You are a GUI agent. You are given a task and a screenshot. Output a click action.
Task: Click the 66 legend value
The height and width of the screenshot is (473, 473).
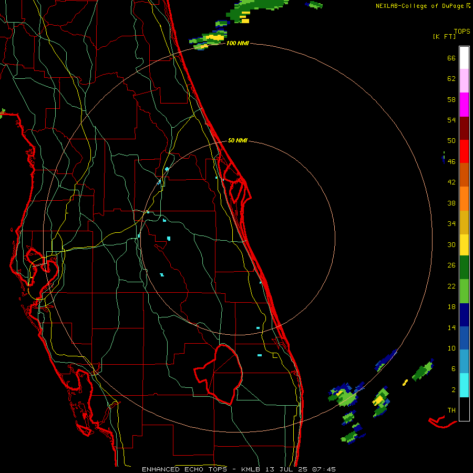coord(451,58)
